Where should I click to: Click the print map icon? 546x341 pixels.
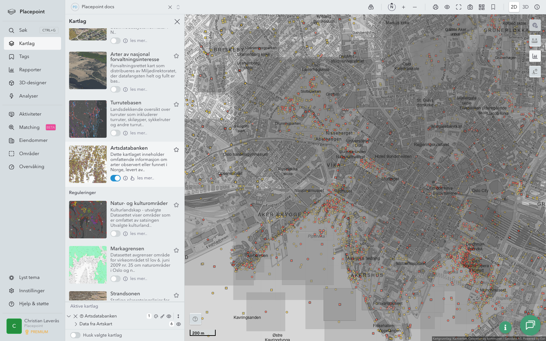point(435,7)
